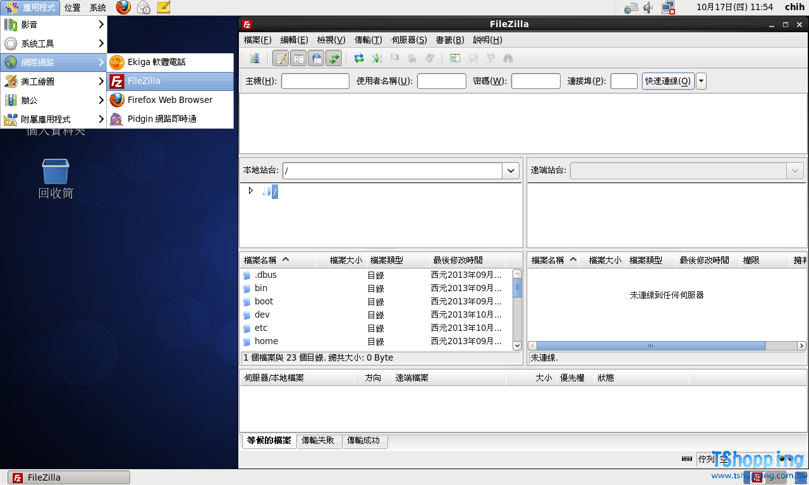
Task: Toggle the transfer queue display icon
Action: (334, 59)
